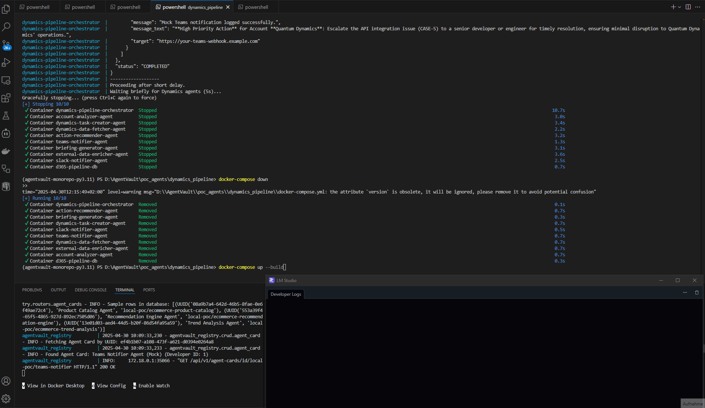Viewport: 705px width, 408px height.
Task: Open the Search view in the activity bar
Action: click(6, 27)
